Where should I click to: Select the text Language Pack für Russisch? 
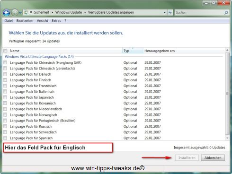[x=31, y=126]
